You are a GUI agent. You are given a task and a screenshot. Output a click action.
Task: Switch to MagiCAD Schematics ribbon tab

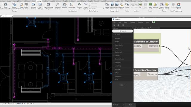click(107, 1)
